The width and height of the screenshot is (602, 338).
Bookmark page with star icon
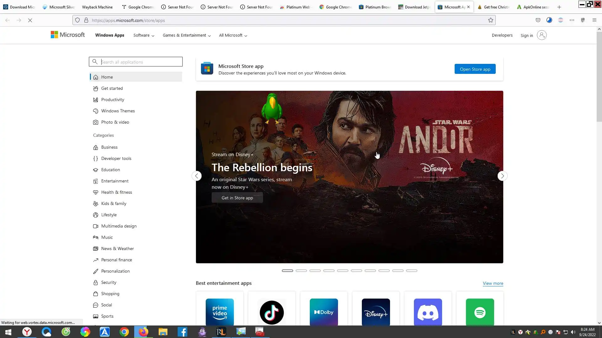[x=490, y=20]
